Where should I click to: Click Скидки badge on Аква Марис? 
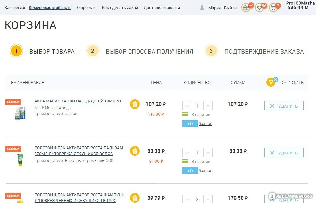(x=13, y=102)
